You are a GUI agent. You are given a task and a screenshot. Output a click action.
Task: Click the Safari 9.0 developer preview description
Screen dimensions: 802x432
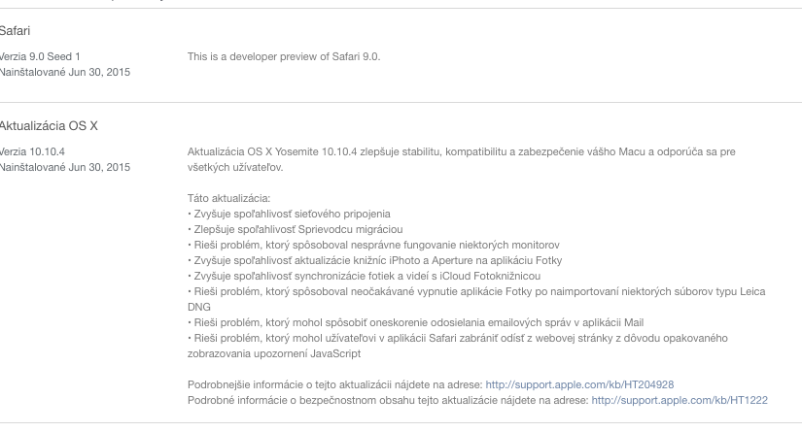(x=284, y=56)
